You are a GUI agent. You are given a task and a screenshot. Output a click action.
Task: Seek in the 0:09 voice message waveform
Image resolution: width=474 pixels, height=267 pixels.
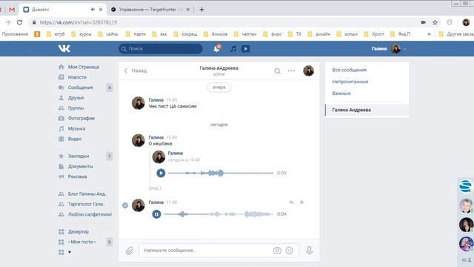[x=221, y=173]
